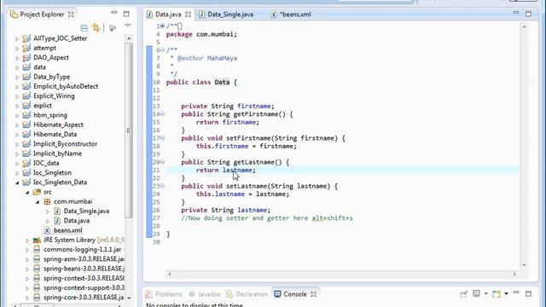Click the data project folder icon
This screenshot has height=307, width=546.
(26, 67)
